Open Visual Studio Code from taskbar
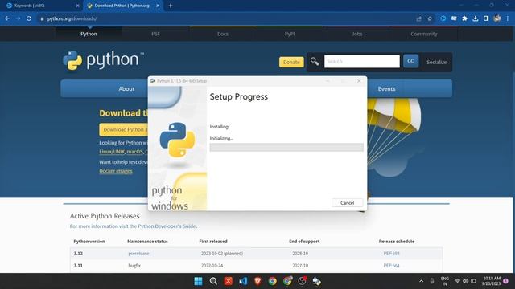Screen dimensions: 515x289 (243, 281)
